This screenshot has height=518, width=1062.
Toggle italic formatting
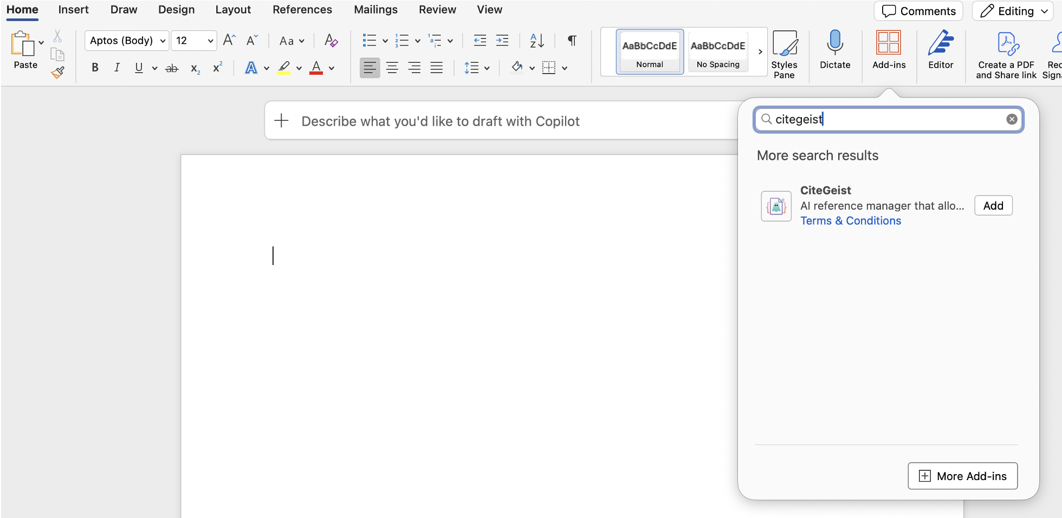[x=116, y=68]
